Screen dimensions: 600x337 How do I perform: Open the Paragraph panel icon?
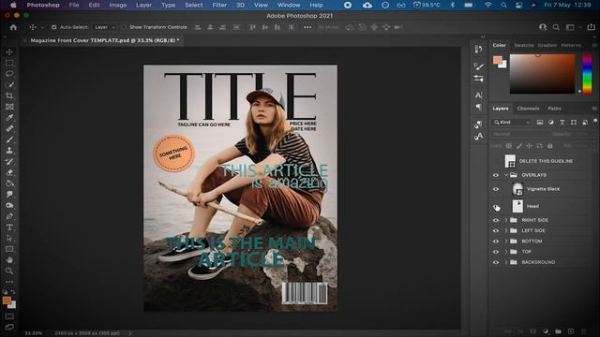[x=479, y=107]
